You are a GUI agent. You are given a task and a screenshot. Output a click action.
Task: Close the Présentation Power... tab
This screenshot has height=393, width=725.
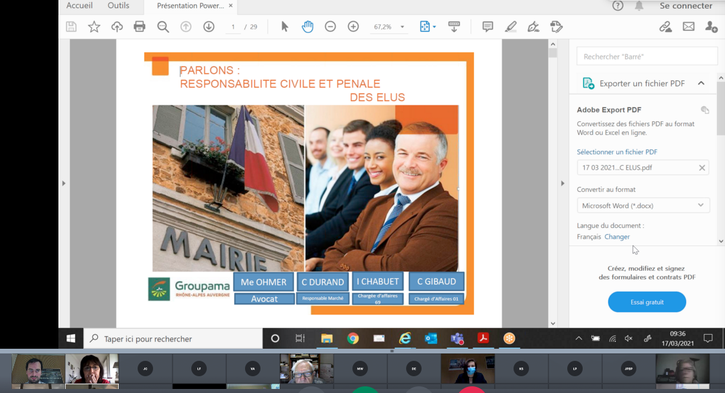[x=231, y=5]
